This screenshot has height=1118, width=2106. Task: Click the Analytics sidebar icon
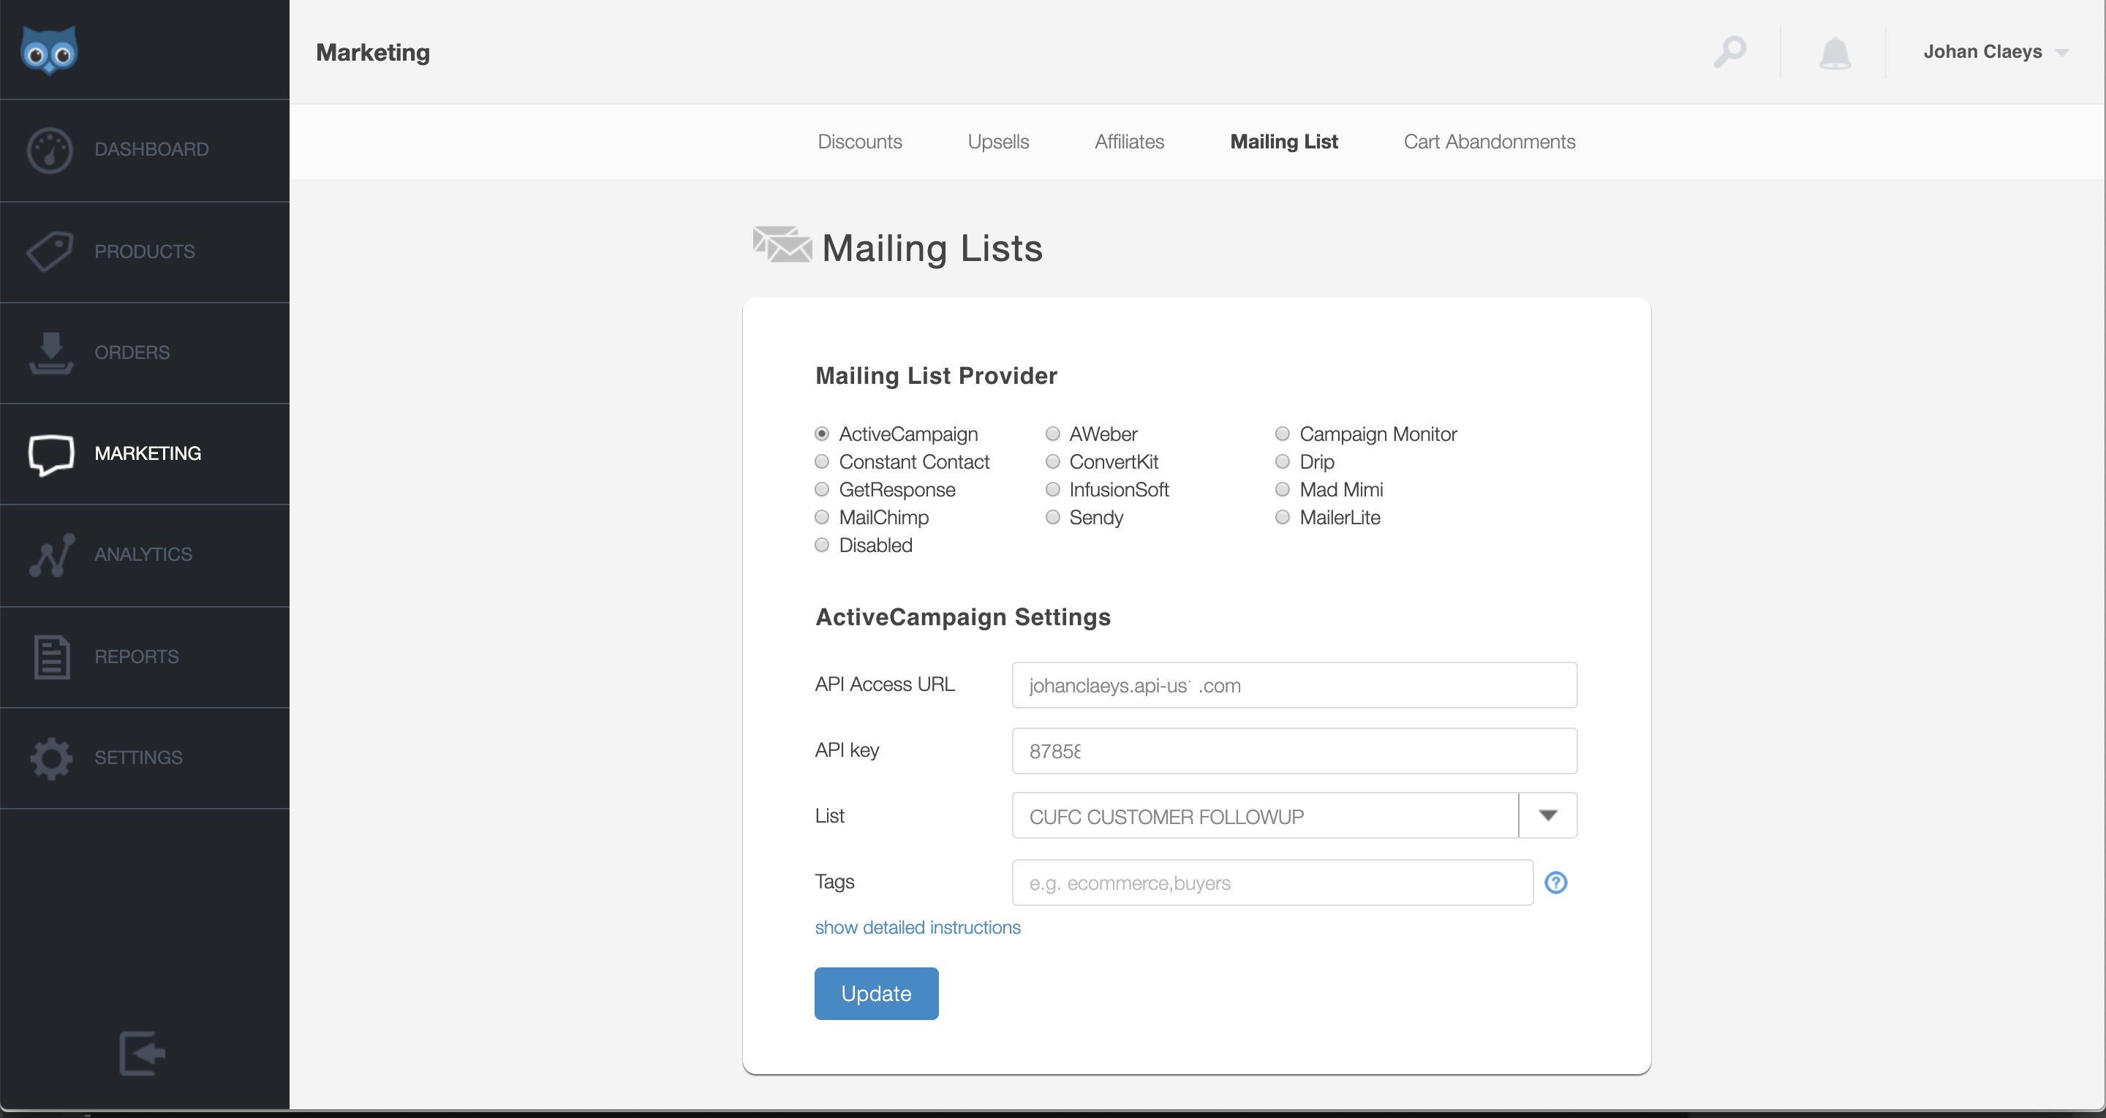(x=50, y=554)
